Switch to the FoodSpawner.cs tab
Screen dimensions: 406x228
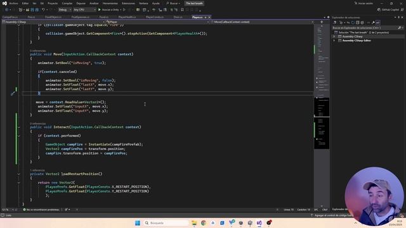[x=81, y=17]
